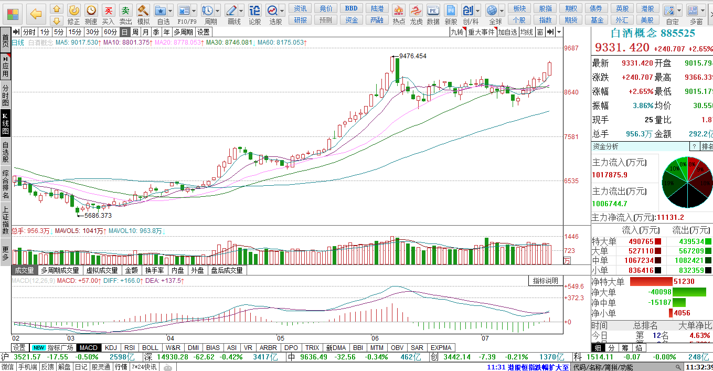Toggle the 均线 moving average display

pyautogui.click(x=526, y=32)
